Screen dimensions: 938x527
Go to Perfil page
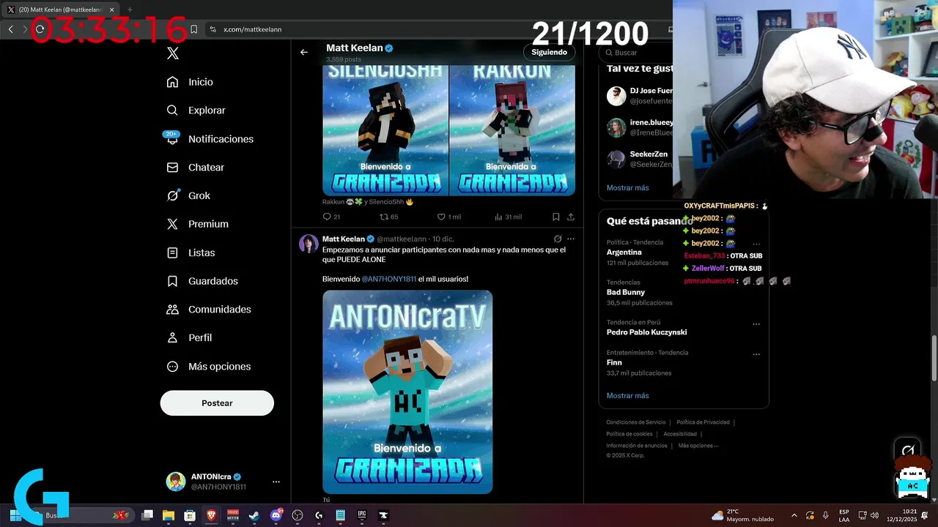click(x=189, y=338)
